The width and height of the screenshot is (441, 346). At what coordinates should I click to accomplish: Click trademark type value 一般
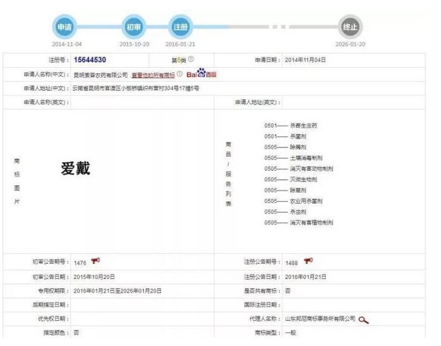pos(290,333)
